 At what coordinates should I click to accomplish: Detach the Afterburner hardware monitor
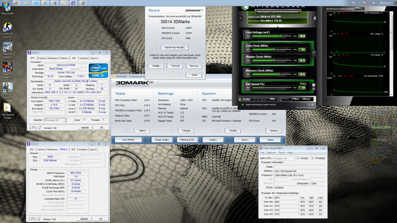point(359,9)
